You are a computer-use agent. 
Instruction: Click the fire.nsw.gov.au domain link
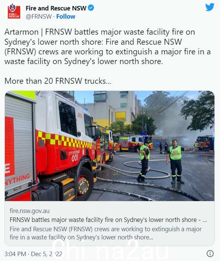30,211
